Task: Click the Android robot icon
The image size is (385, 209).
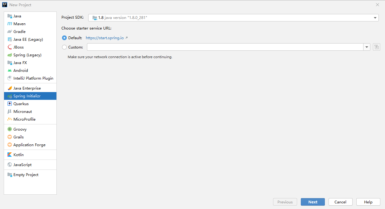Action: point(10,71)
